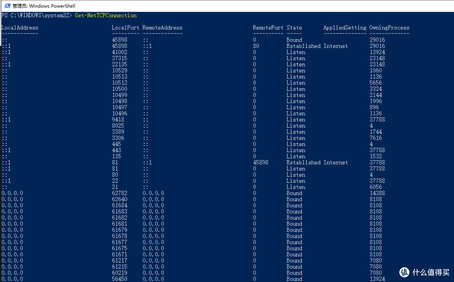Click 'Listen' state in the 3389 row

coord(296,132)
